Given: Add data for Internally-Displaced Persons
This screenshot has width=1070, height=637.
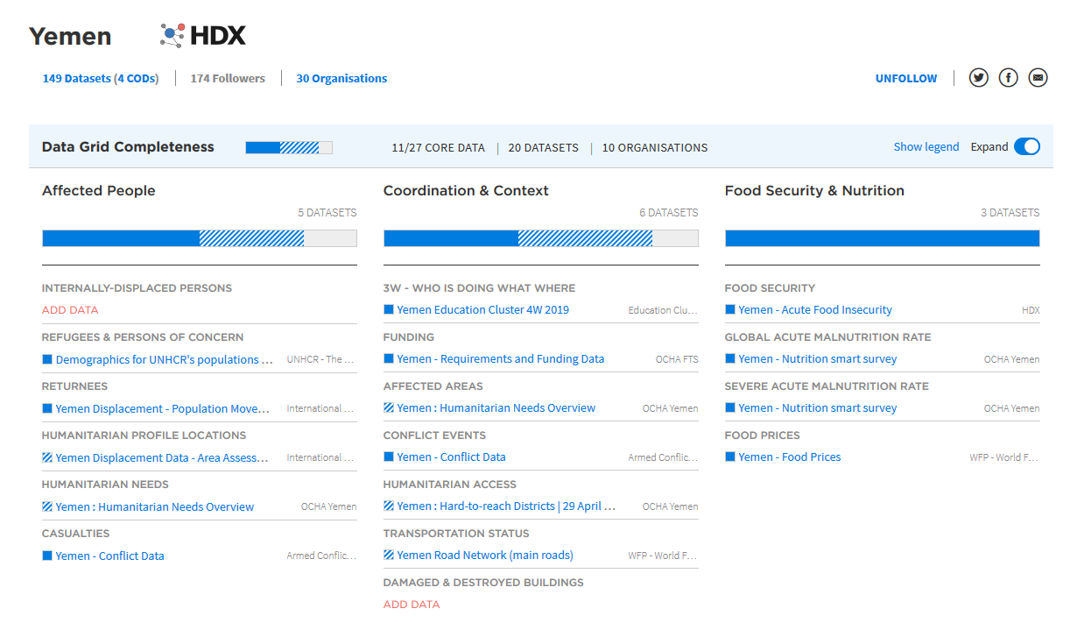Looking at the screenshot, I should click(70, 310).
